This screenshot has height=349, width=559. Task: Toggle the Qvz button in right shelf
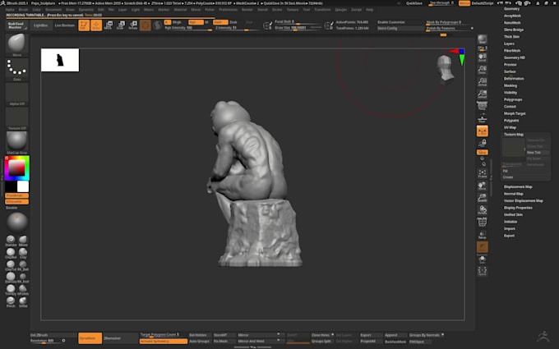[x=482, y=152]
